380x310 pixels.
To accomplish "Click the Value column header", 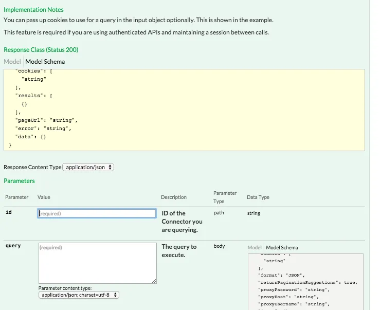I will tap(44, 197).
